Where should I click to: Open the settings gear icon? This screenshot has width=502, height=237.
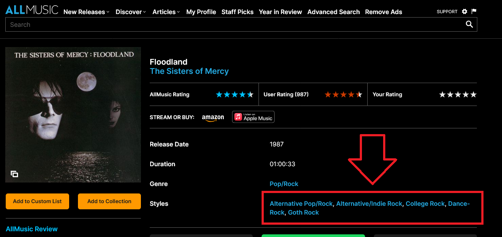pos(465,11)
